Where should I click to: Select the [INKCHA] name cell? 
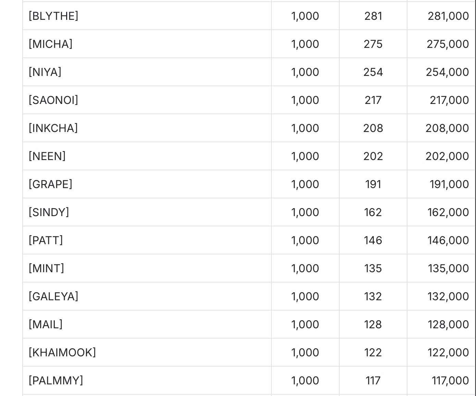point(147,128)
